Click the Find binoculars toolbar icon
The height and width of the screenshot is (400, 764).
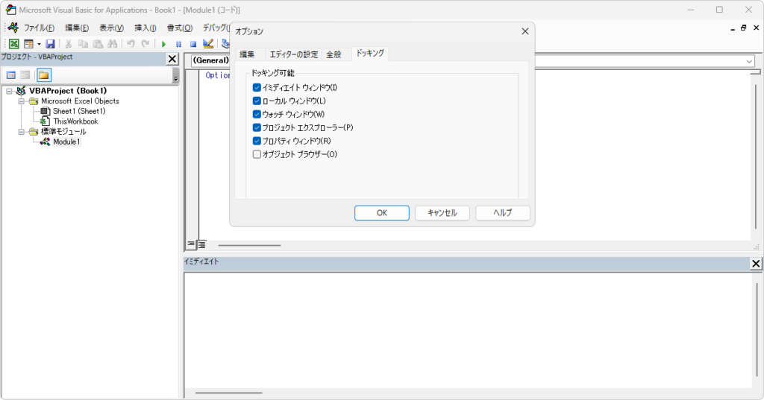coord(113,44)
